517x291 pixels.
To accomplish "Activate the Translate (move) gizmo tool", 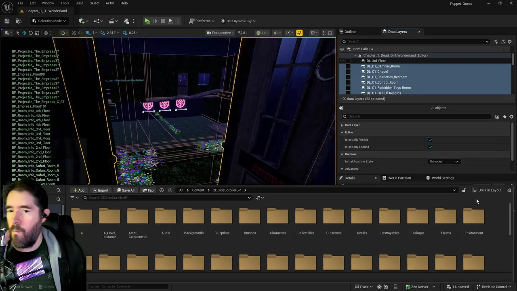I will [24, 33].
